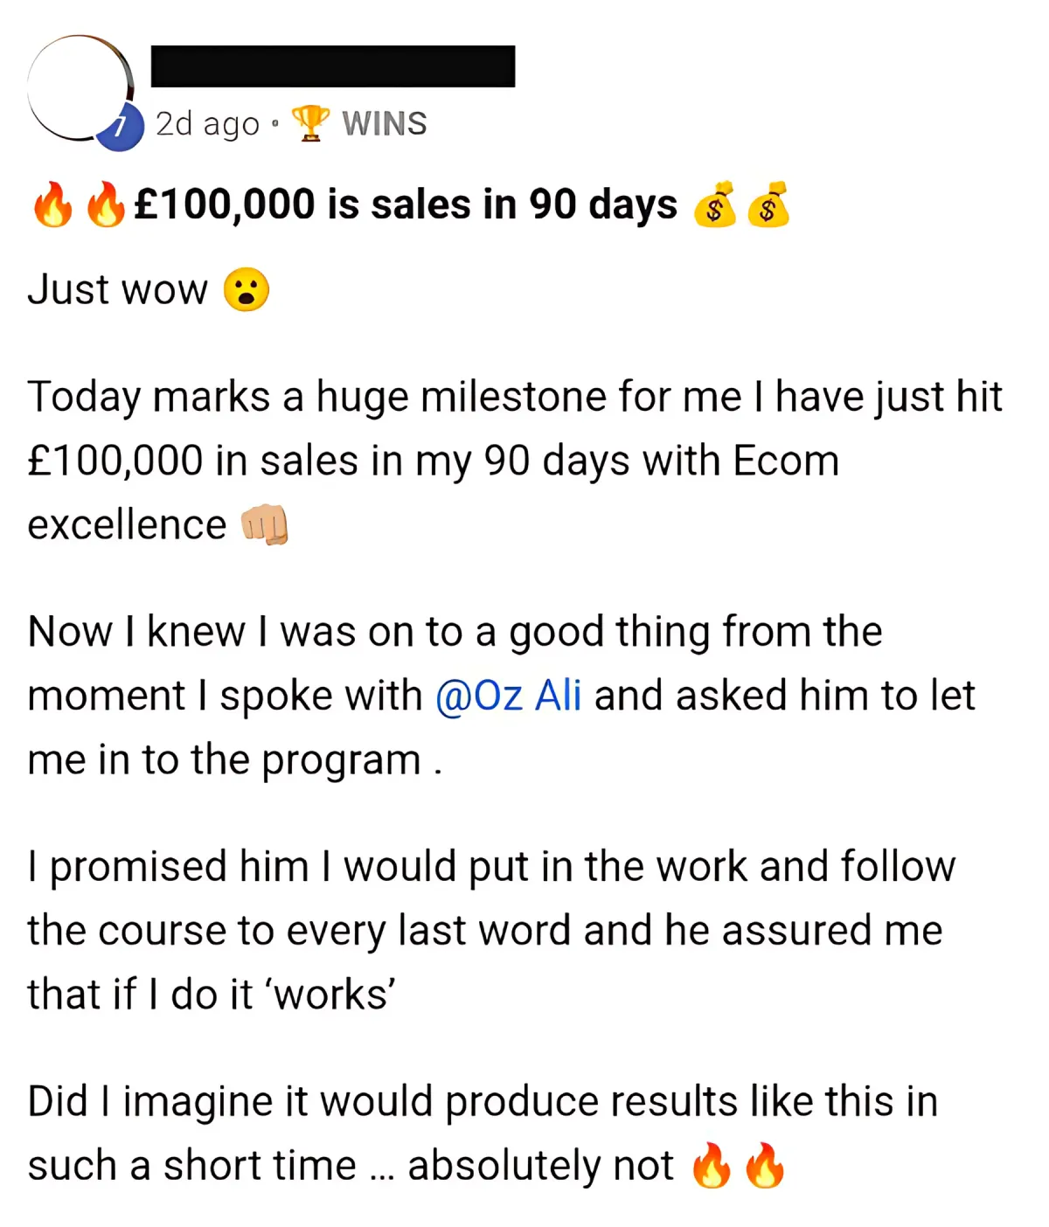Click the trophy icon beside WINS
This screenshot has width=1049, height=1227.
click(309, 123)
